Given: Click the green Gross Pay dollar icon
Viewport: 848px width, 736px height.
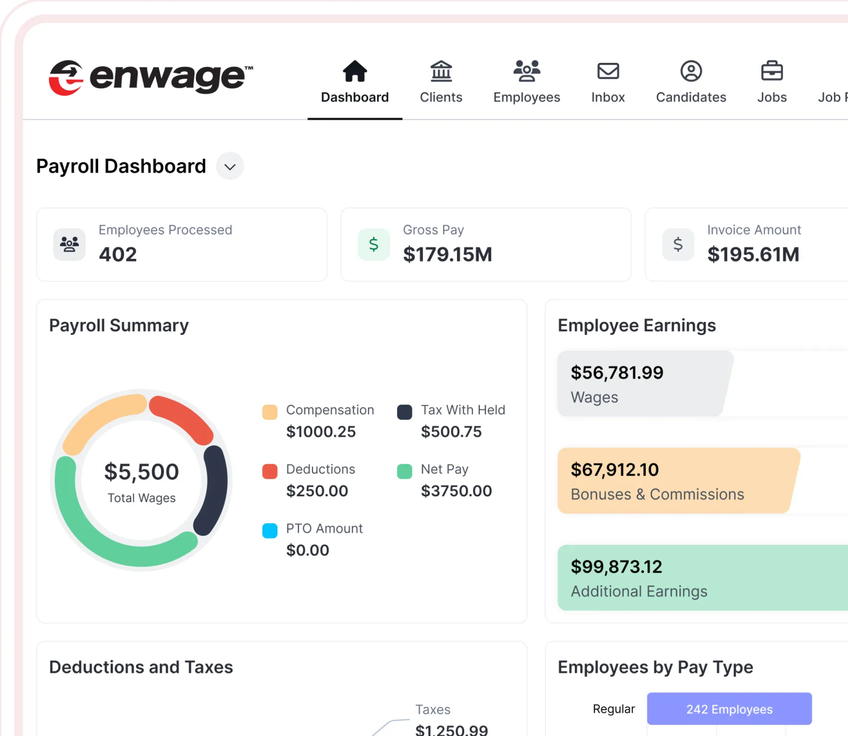Looking at the screenshot, I should pos(374,244).
